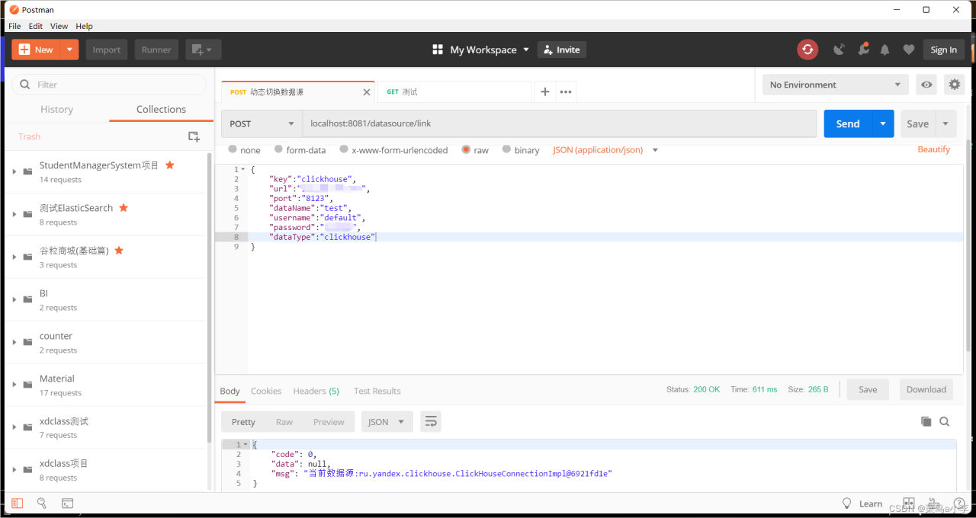Open a new request tab with plus

pyautogui.click(x=545, y=91)
